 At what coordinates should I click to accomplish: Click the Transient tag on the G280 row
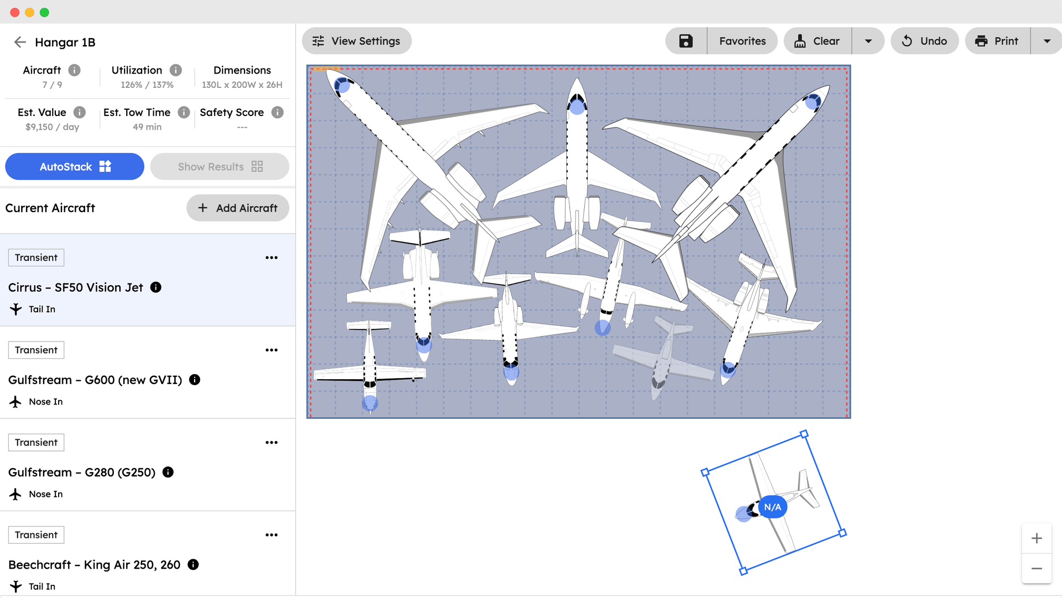pos(36,442)
